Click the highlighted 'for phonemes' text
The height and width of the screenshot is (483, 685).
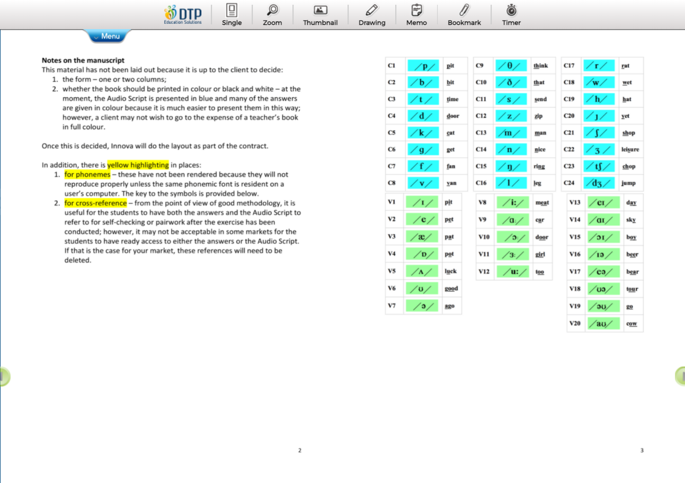[87, 174]
